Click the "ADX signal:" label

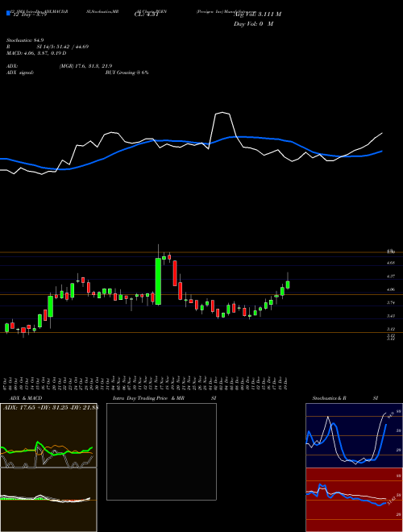point(20,73)
